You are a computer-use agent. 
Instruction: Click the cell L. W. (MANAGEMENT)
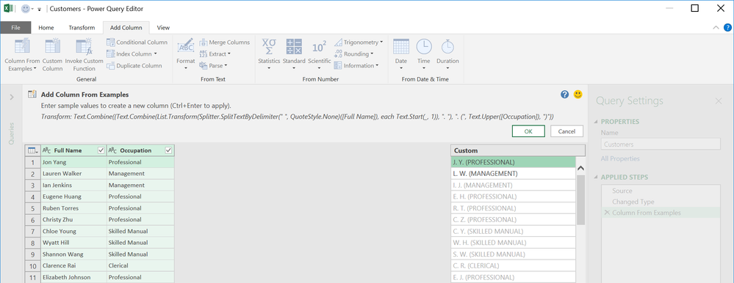pos(513,174)
